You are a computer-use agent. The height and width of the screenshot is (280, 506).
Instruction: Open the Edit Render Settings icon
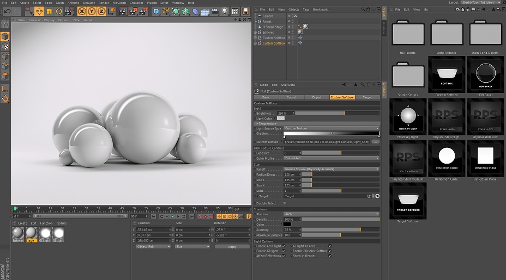(x=143, y=11)
